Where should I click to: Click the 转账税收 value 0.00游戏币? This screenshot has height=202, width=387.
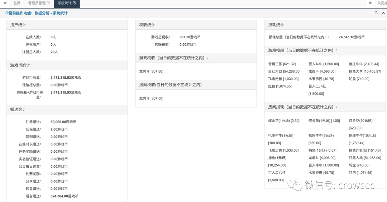click(188, 45)
